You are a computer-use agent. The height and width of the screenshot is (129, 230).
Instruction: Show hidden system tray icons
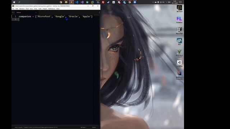click(x=153, y=2)
